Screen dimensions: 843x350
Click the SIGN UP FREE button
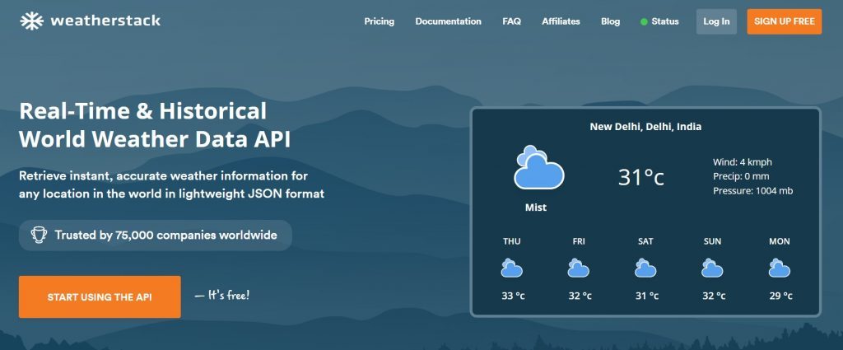point(785,21)
